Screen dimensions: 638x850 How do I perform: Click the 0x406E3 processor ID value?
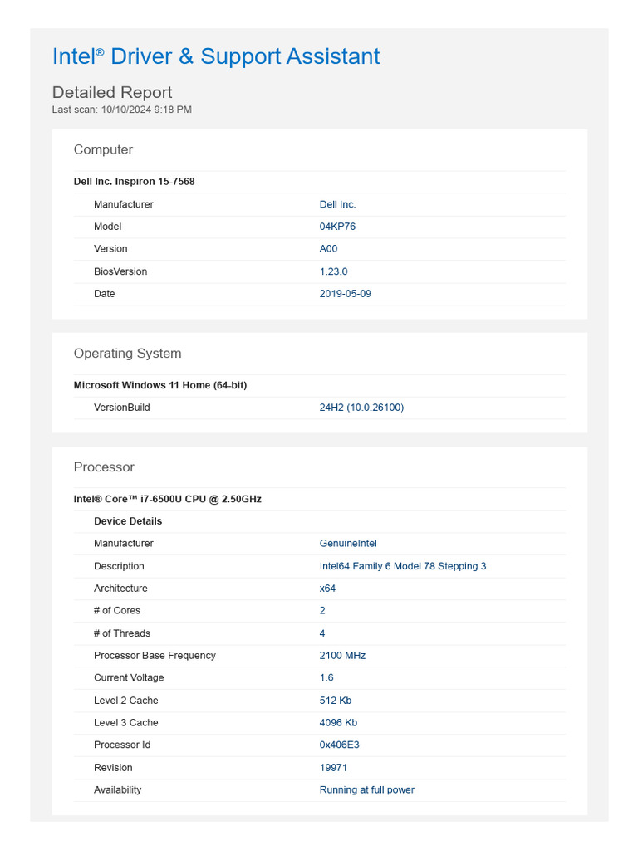(x=339, y=745)
